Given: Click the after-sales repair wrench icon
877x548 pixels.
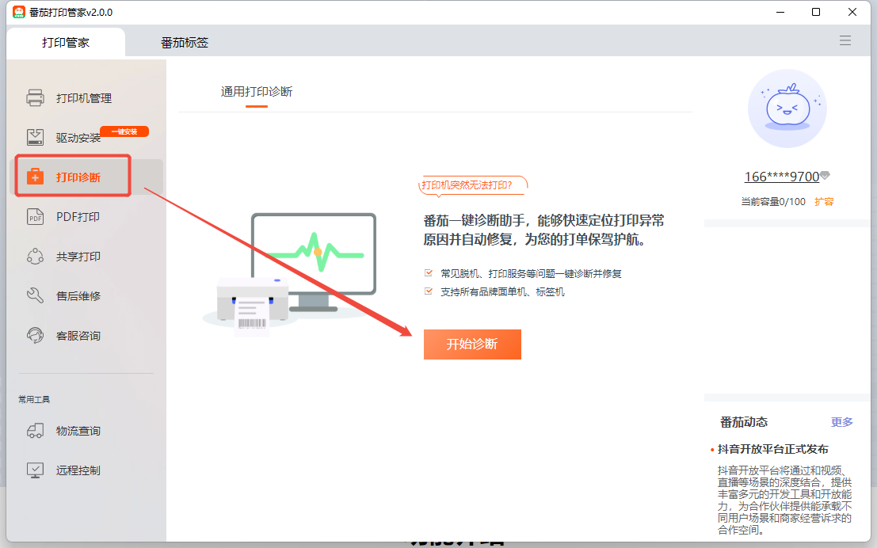Looking at the screenshot, I should point(35,296).
